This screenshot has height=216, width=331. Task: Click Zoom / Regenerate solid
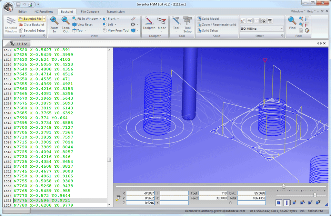(x=217, y=24)
